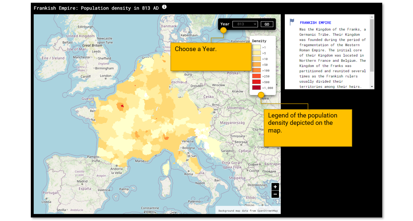Click the Lisboa label on the map
Viewport: 413px width, 221px height.
coord(46,202)
